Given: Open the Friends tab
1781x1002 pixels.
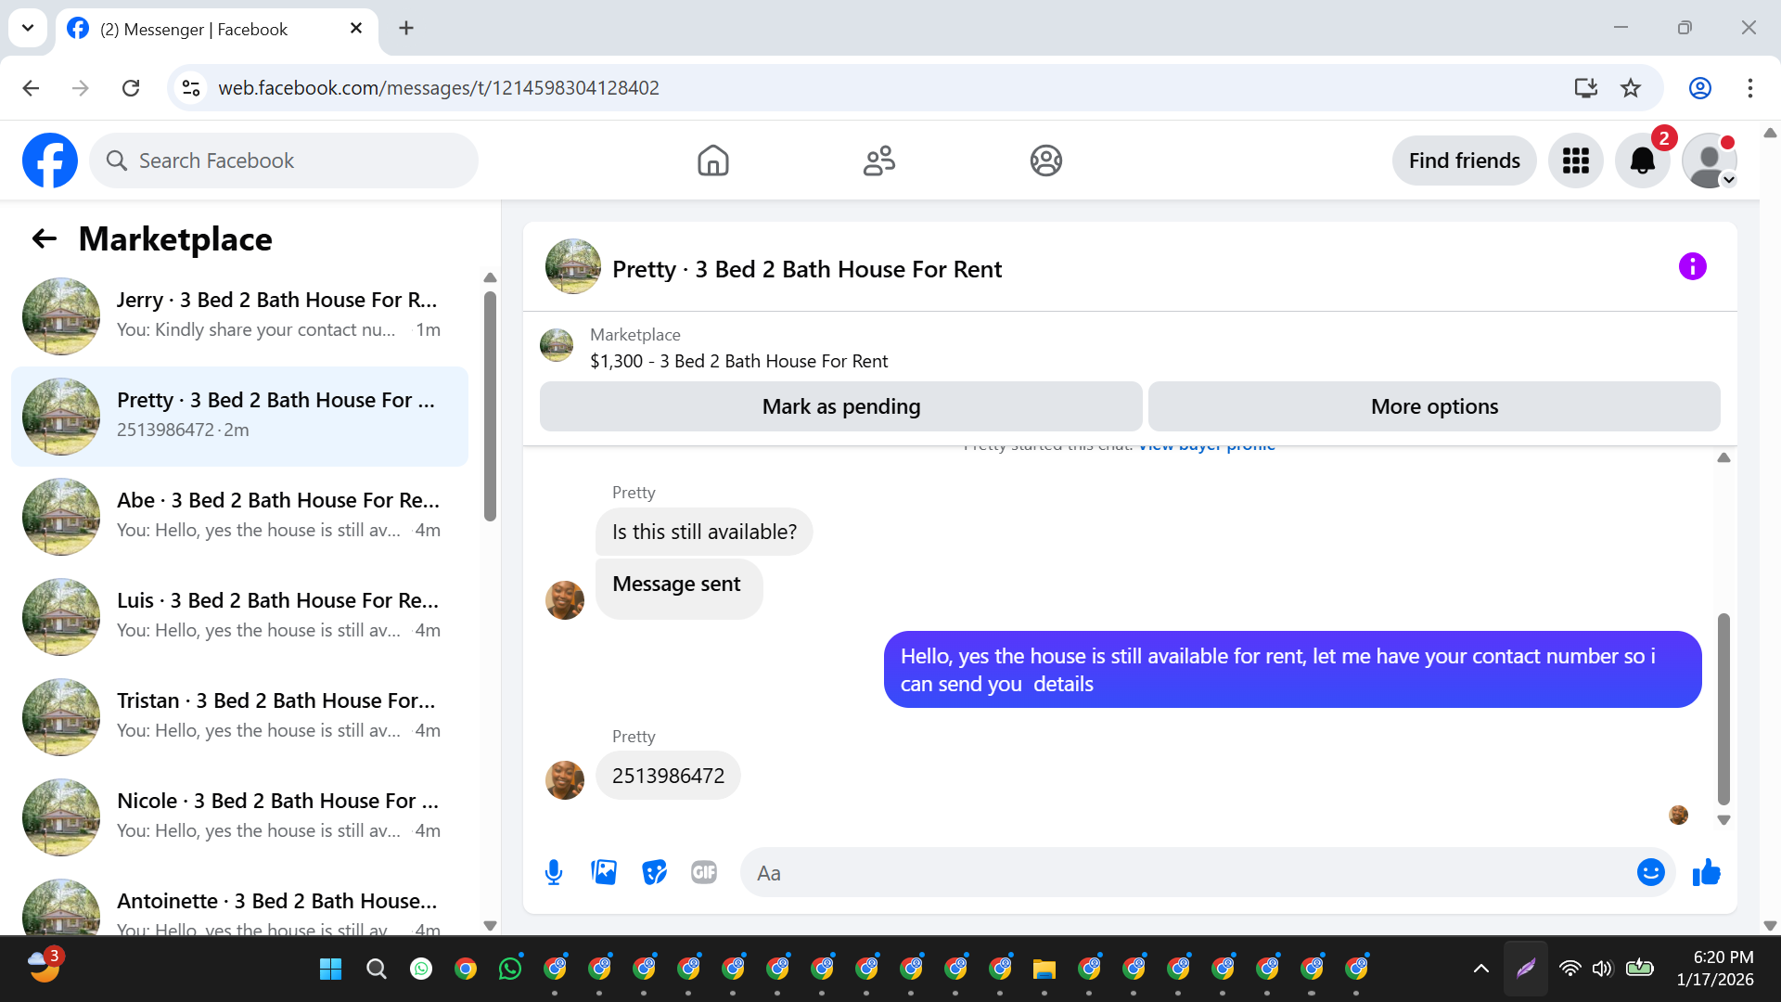Looking at the screenshot, I should click(878, 161).
